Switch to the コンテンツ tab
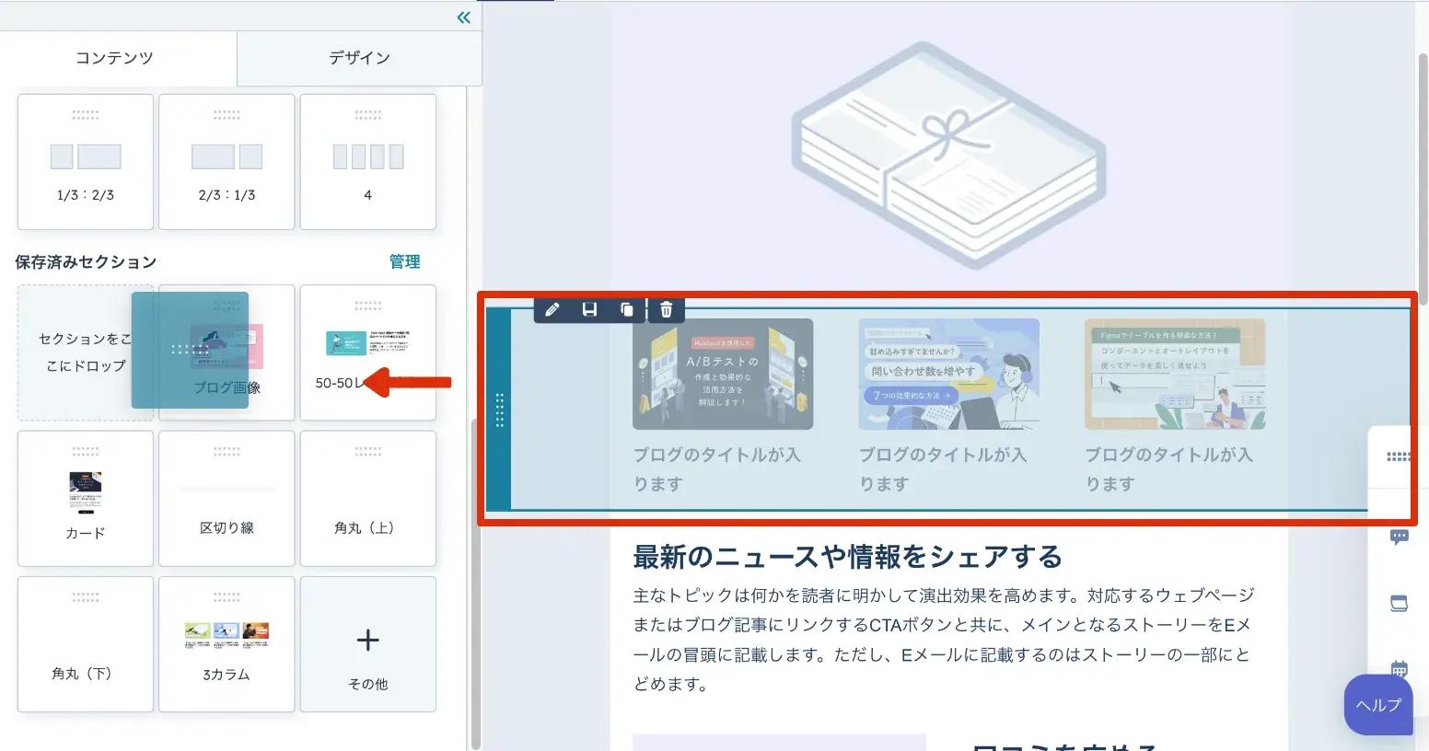 (x=114, y=57)
